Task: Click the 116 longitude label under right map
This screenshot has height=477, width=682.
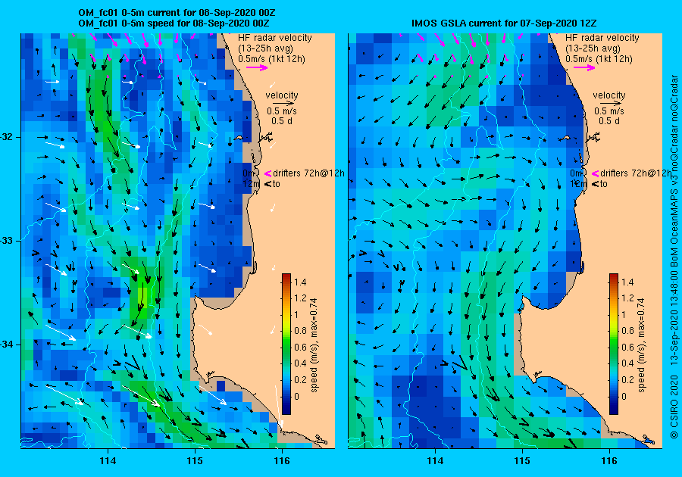Action: tap(609, 461)
